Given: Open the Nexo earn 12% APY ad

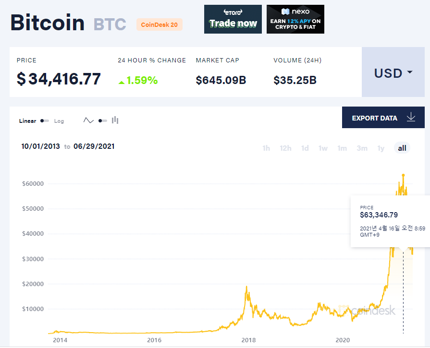Looking at the screenshot, I should [295, 19].
